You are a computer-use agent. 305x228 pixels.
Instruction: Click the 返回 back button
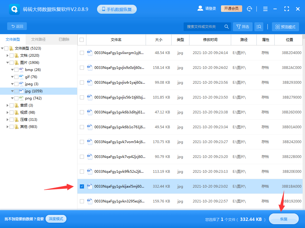[x=17, y=26]
